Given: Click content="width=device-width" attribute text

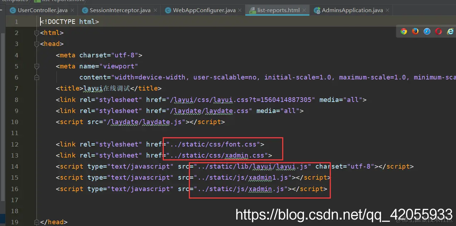Looking at the screenshot, I should (x=132, y=77).
